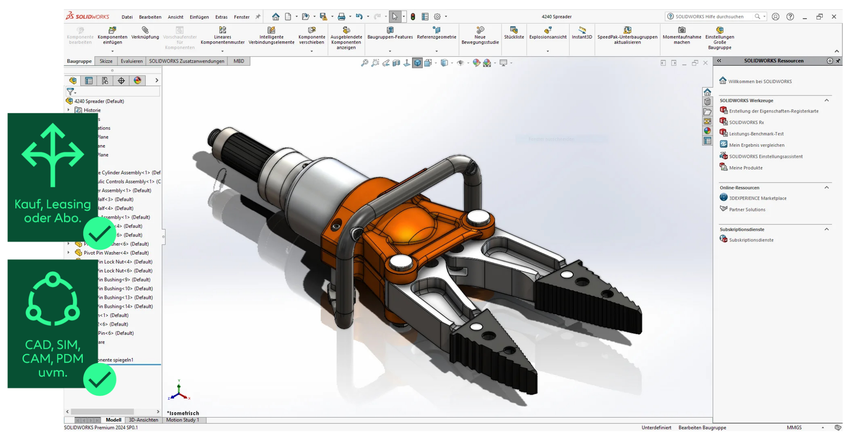This screenshot has width=847, height=439.
Task: Click the MMGS unit system in status bar
Action: click(794, 428)
